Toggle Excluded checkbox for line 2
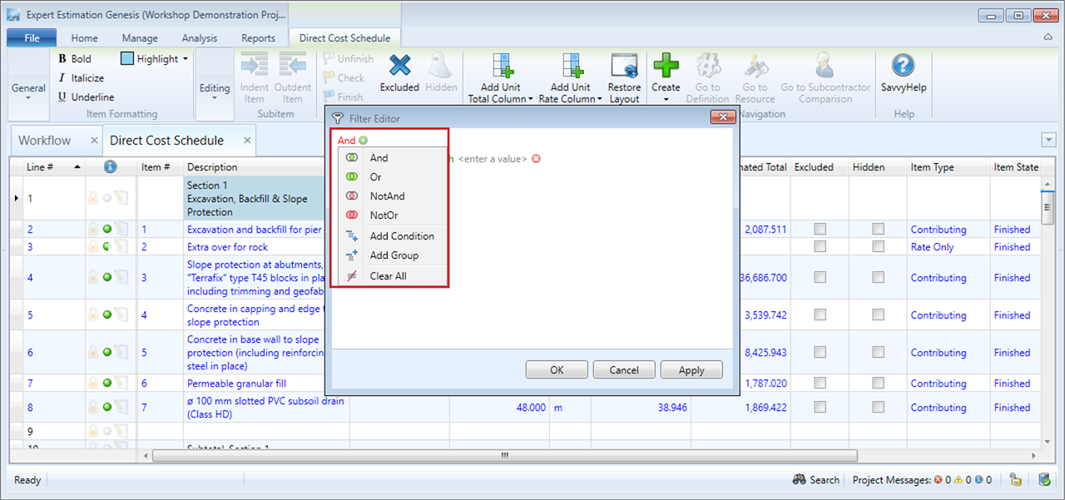Image resolution: width=1065 pixels, height=500 pixels. [x=820, y=230]
